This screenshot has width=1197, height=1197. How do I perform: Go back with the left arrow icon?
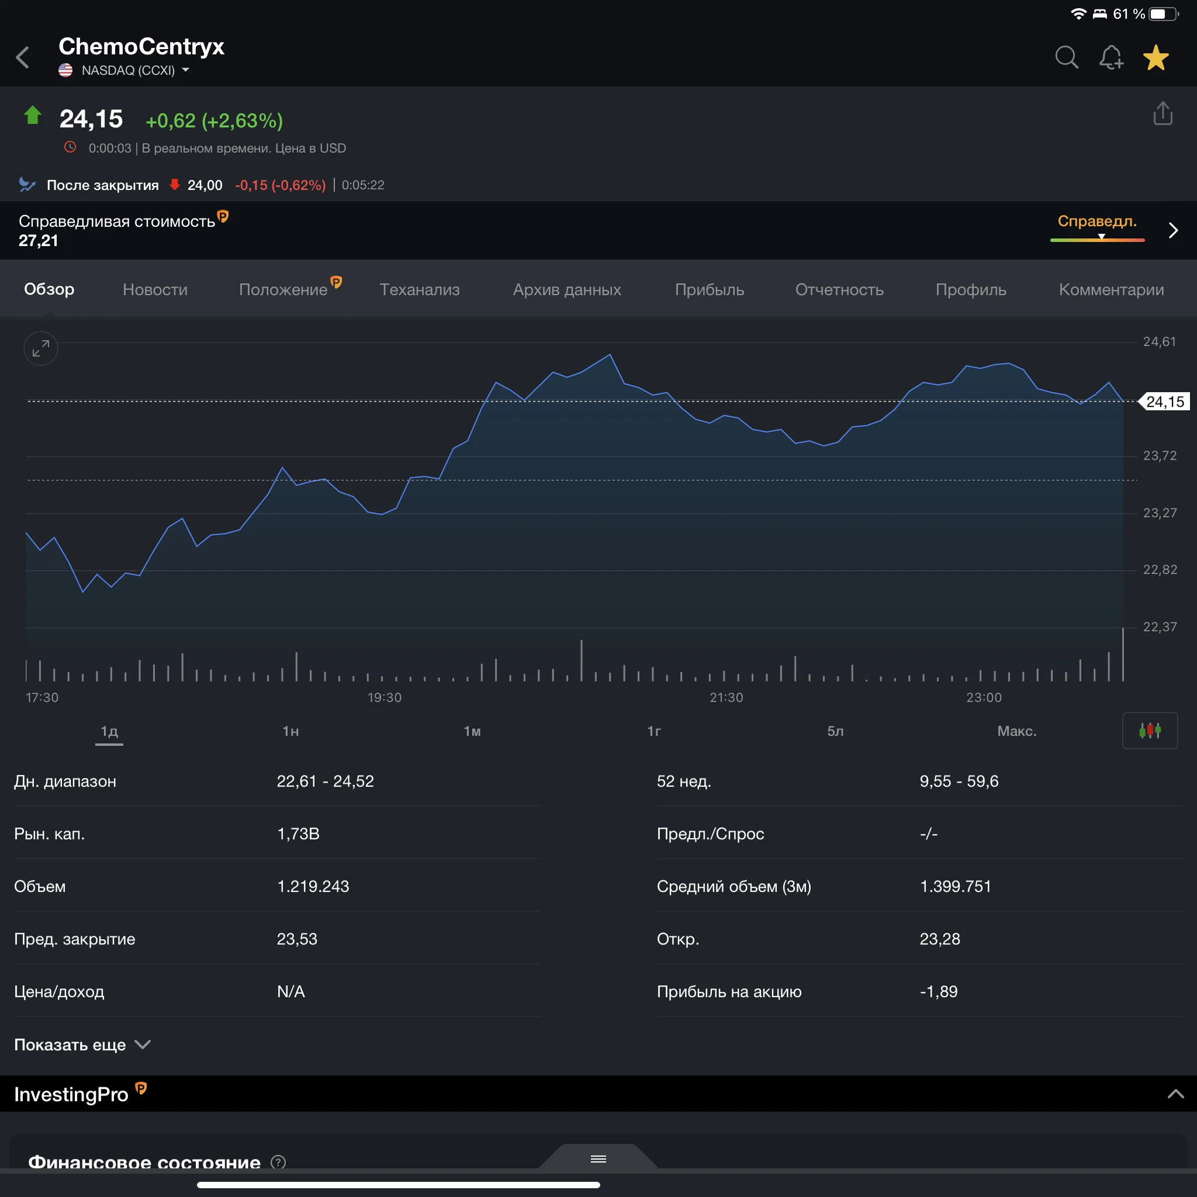pos(23,58)
